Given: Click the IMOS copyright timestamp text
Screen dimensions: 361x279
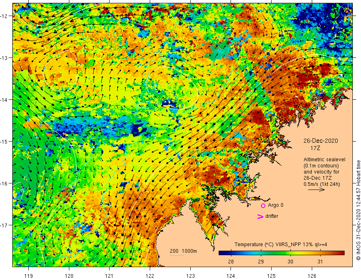Looking at the screenshot, I should (x=358, y=210).
